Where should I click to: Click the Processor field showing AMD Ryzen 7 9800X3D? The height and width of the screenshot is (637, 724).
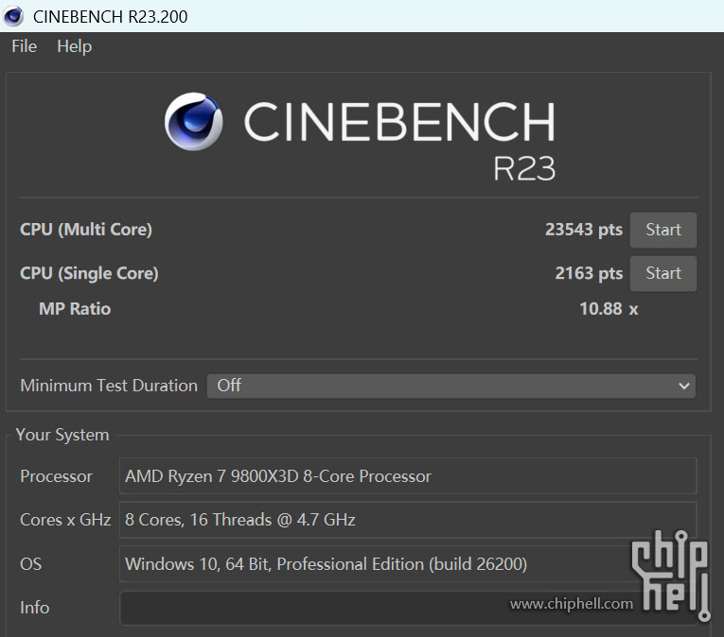click(407, 476)
